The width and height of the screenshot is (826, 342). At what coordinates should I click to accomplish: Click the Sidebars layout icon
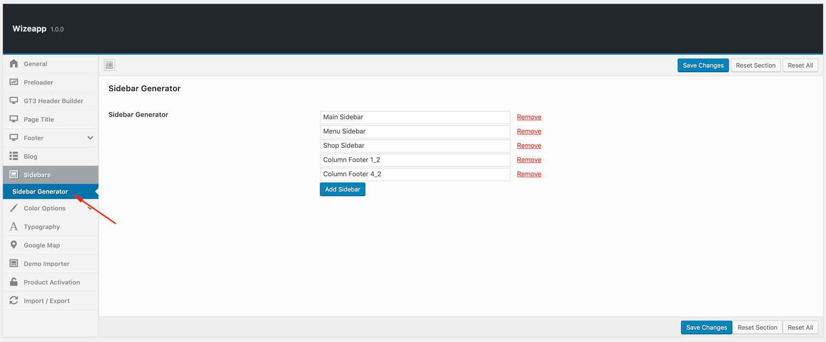(x=14, y=175)
